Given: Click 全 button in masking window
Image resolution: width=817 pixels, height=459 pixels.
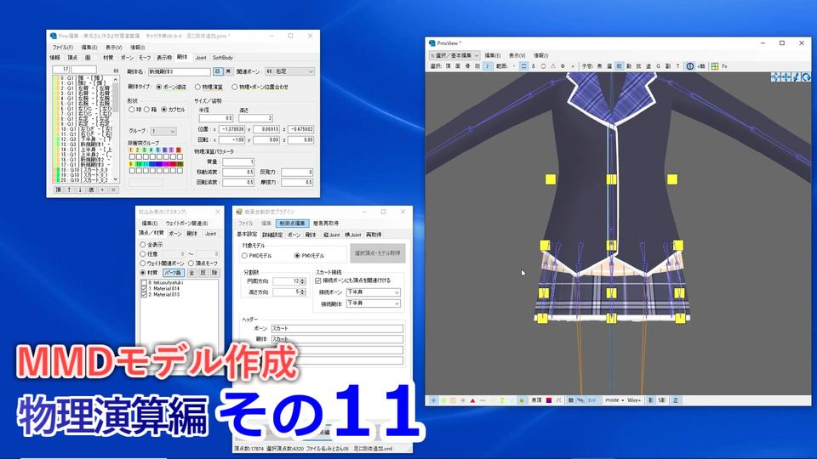Looking at the screenshot, I should point(191,273).
